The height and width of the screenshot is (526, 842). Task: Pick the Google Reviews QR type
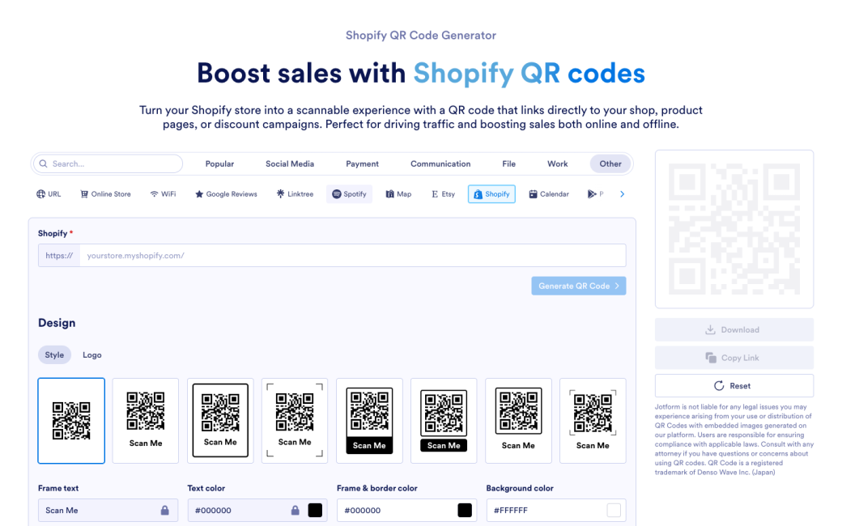(226, 193)
